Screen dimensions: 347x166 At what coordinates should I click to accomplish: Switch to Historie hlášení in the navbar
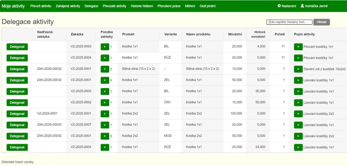142,6
